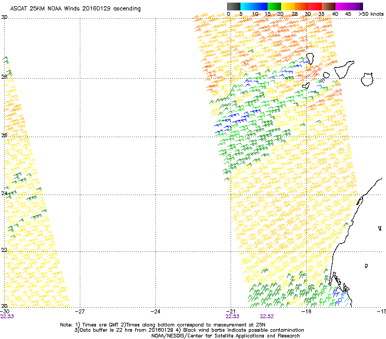Click the '20' knots label under the color bar
Viewport: 386px width, 339px height.
tap(281, 14)
